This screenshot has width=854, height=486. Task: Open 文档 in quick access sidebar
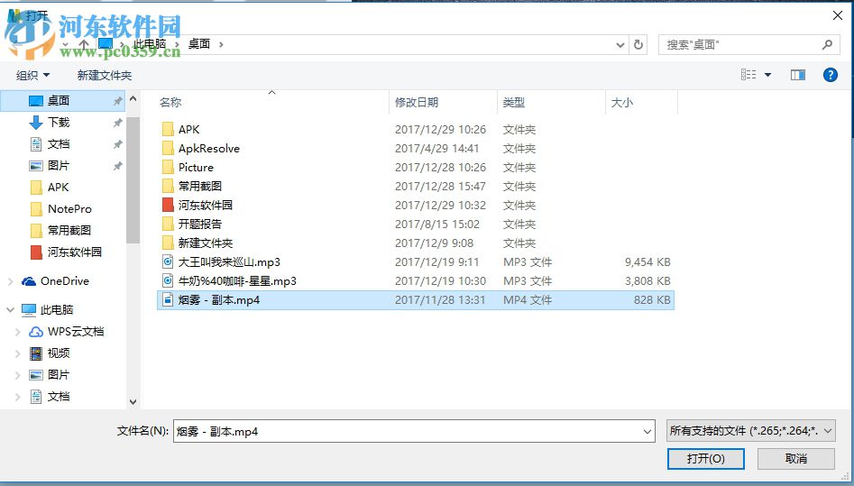click(59, 144)
